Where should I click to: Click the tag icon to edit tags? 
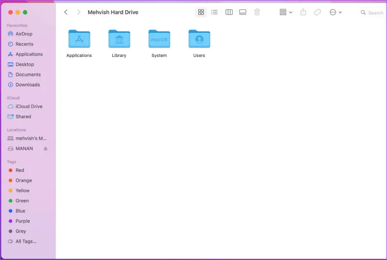tap(318, 13)
